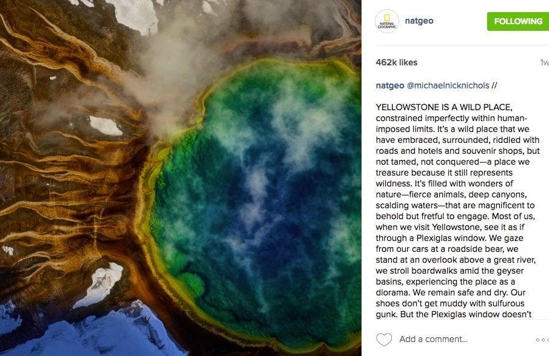The height and width of the screenshot is (356, 549).
Task: Open the 1w post timestamp
Action: point(544,62)
